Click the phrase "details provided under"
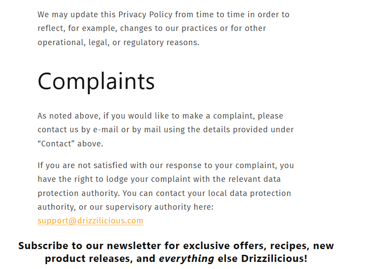 point(247,130)
